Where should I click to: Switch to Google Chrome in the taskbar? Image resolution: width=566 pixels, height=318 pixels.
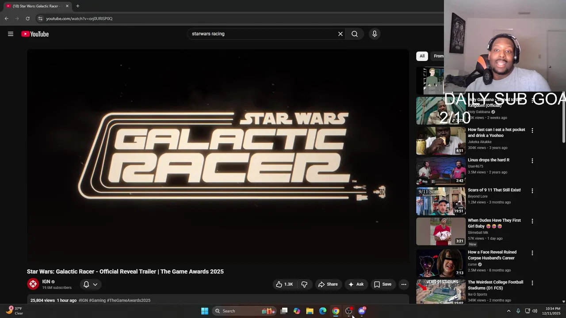point(336,311)
